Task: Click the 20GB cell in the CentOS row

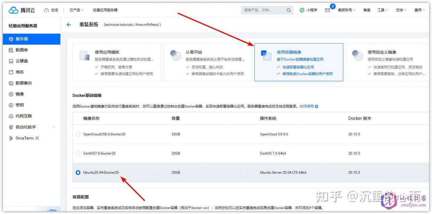Action: tap(176, 153)
